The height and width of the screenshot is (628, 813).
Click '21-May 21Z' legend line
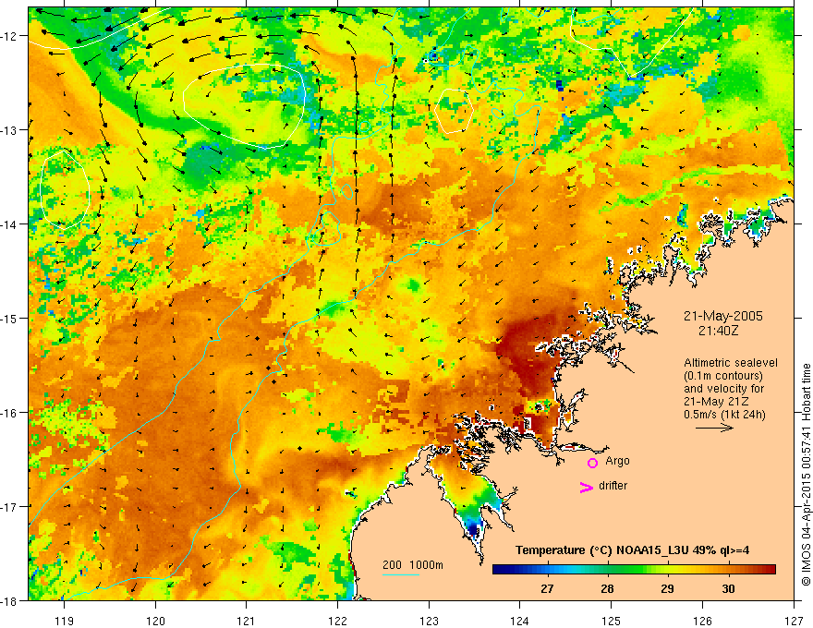pos(715,402)
